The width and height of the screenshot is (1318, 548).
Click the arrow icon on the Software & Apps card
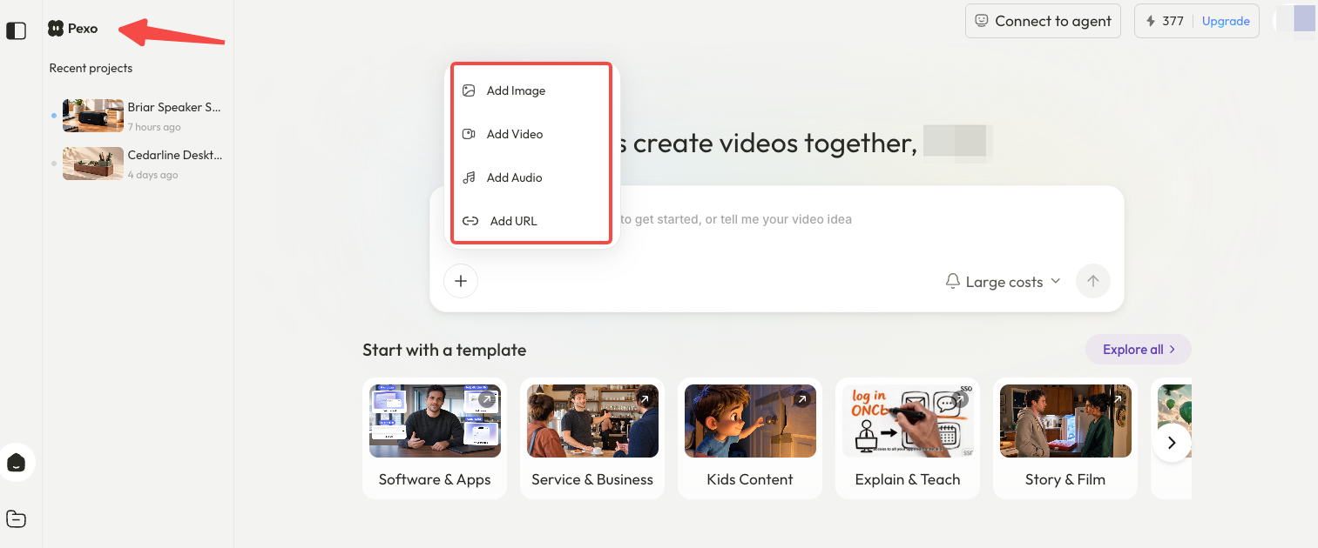(487, 399)
